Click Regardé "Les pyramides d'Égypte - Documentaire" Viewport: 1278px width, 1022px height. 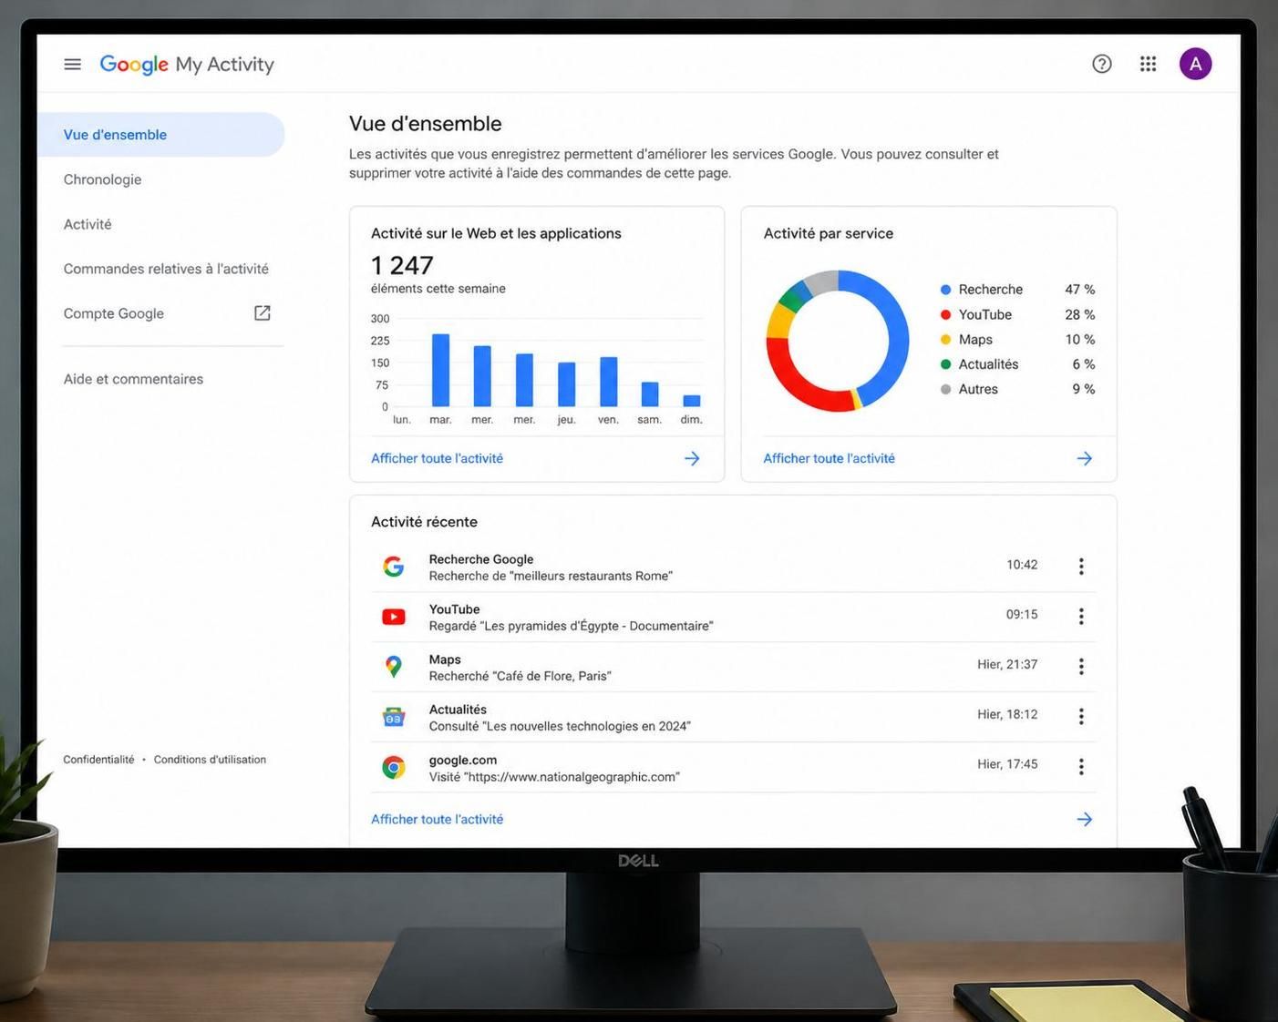click(571, 626)
